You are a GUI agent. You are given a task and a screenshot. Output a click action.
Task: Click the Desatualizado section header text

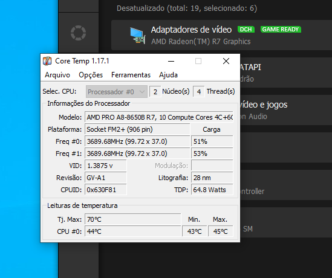pyautogui.click(x=187, y=8)
